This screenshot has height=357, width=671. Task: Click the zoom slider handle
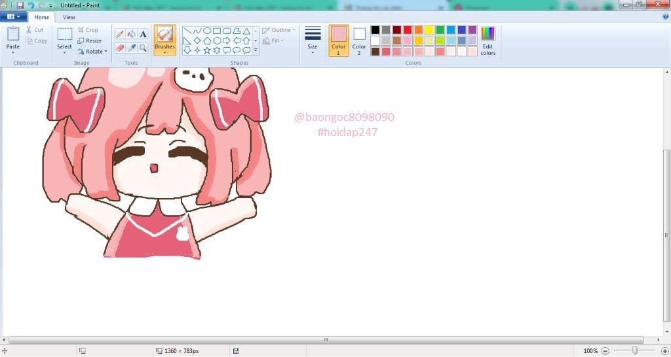tap(635, 351)
